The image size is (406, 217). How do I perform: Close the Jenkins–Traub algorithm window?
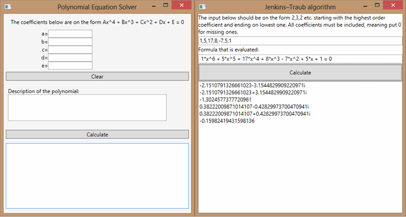coord(393,5)
